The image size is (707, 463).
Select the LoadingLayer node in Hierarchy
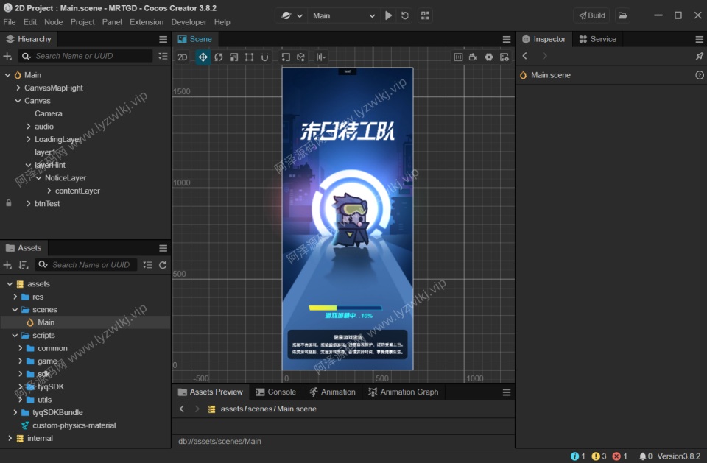click(58, 139)
